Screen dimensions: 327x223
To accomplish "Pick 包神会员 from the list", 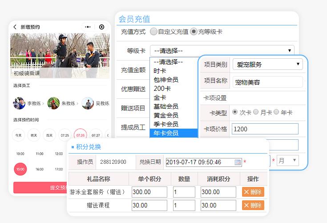I will [x=174, y=80].
